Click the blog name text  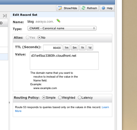31,22
